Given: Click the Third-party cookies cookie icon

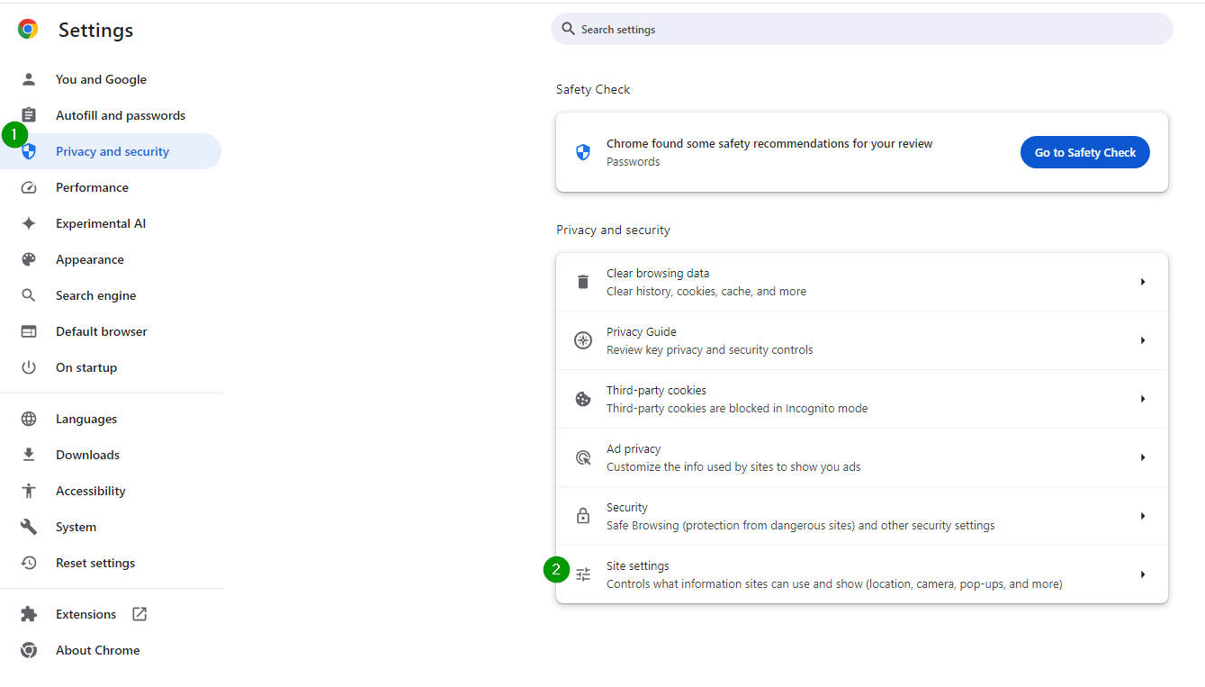Looking at the screenshot, I should pos(583,399).
